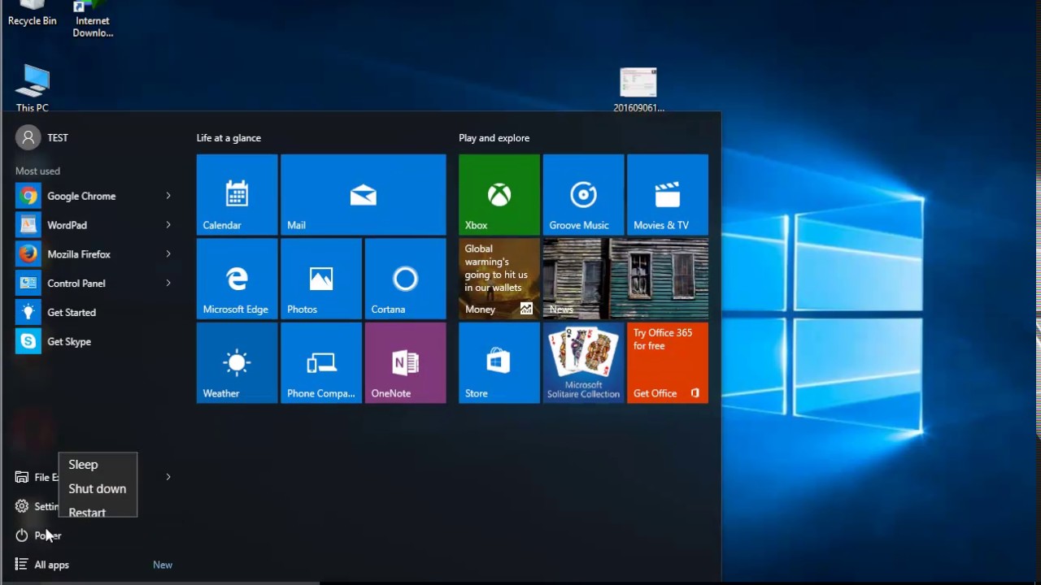Open the Mail tile

pos(363,195)
